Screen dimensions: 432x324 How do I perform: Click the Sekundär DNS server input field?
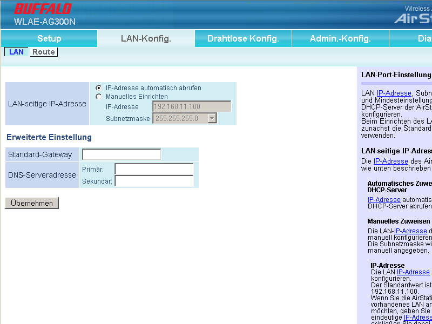coord(154,181)
